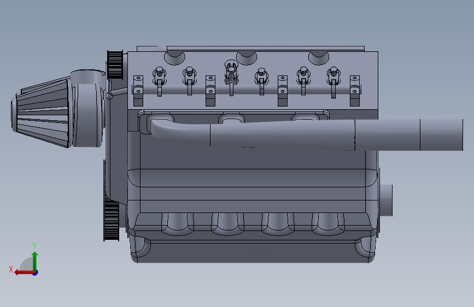
Task: Select the upper toothed belt pulley
Action: pos(115,64)
